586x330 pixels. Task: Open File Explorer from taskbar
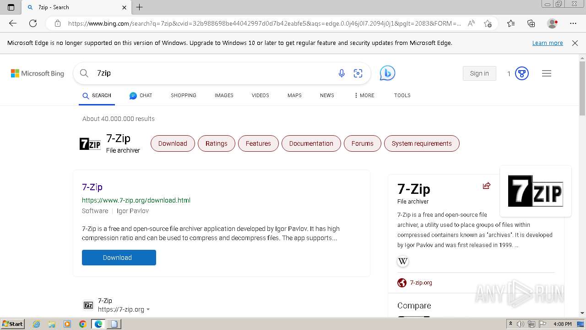pos(52,324)
